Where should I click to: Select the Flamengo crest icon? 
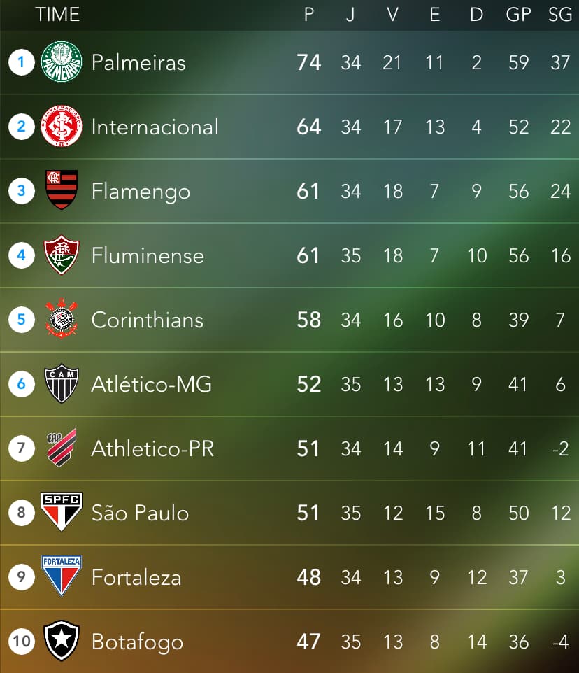[x=62, y=190]
